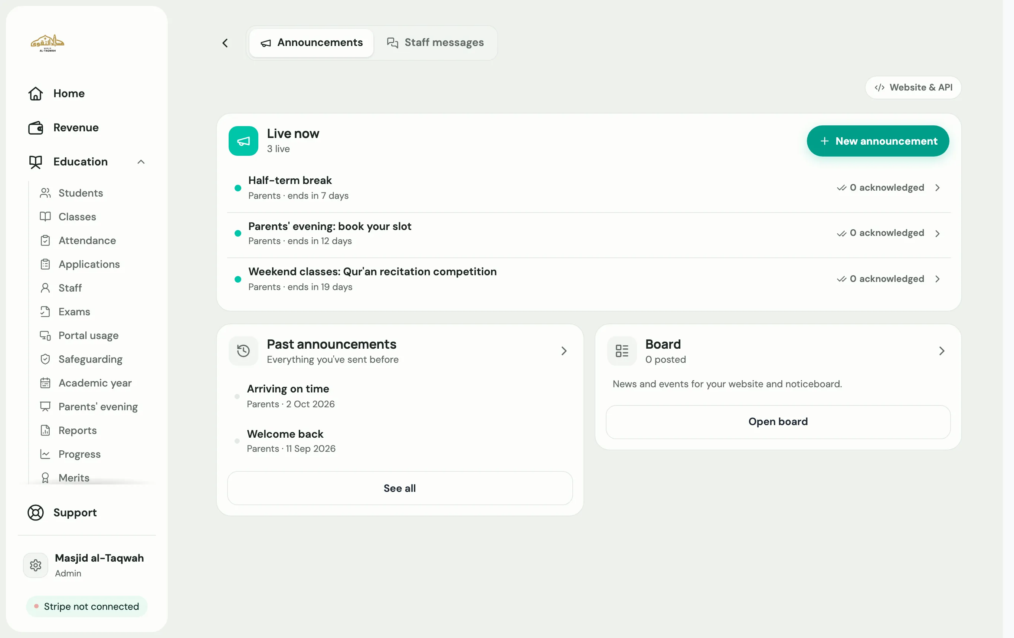
Task: Click See all past announcements
Action: point(400,488)
